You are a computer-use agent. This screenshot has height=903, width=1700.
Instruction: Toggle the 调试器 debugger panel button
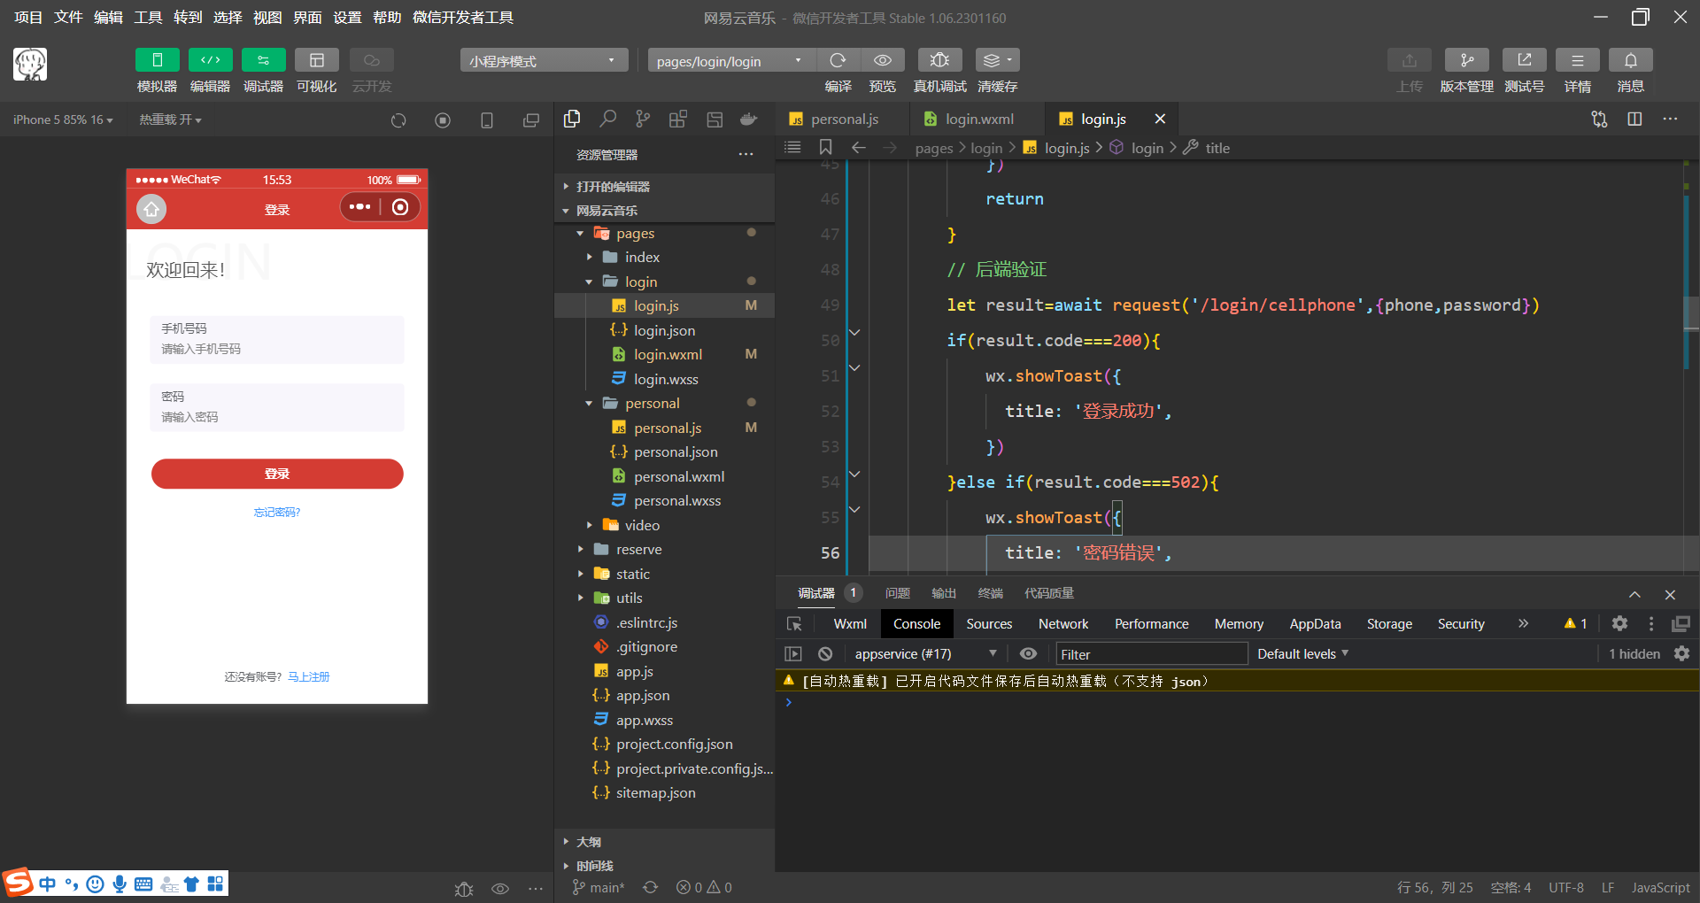pyautogui.click(x=263, y=60)
